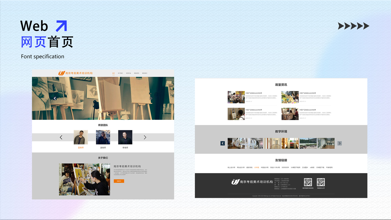
Task: Open the 联系我们 navigation tab
Action: (x=145, y=73)
